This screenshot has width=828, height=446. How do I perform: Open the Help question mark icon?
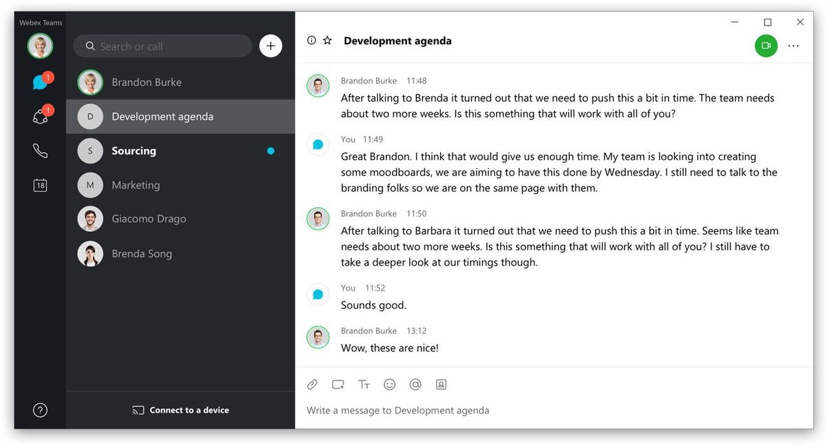[40, 410]
